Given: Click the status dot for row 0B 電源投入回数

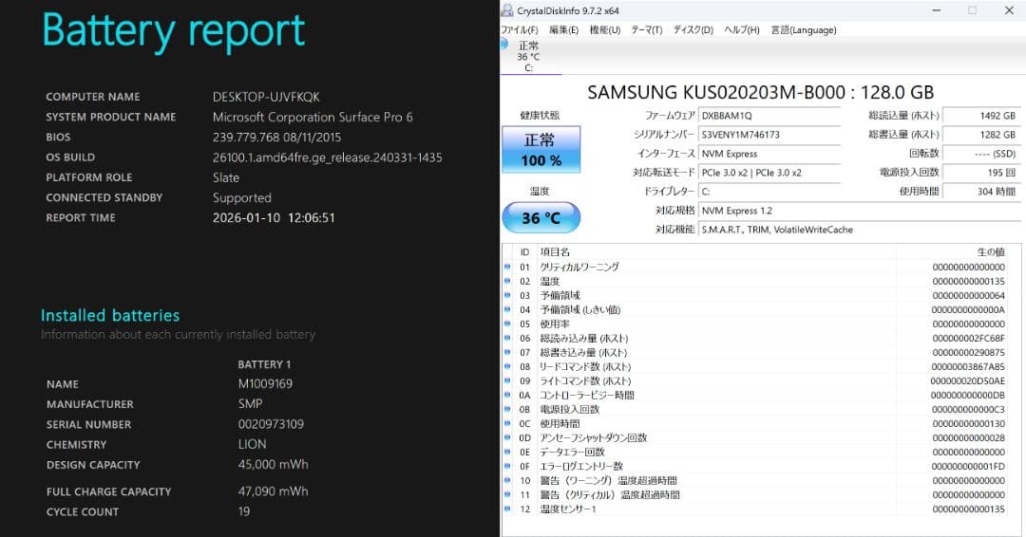Looking at the screenshot, I should 507,410.
